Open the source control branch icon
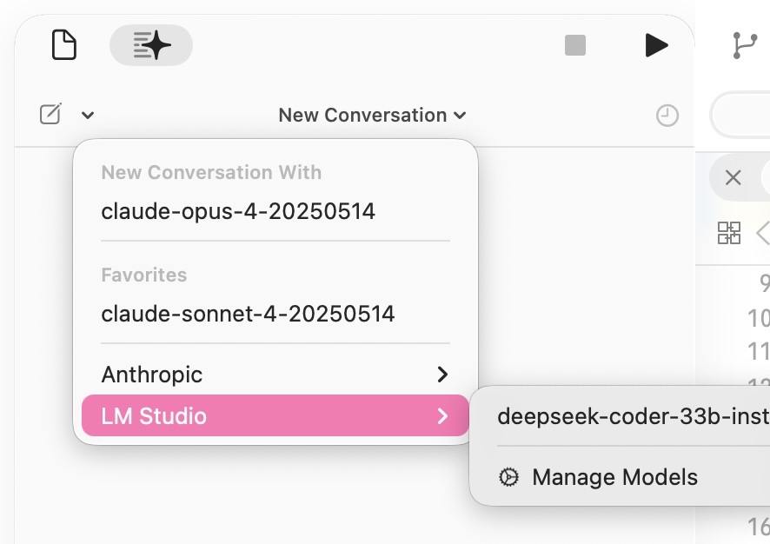Image resolution: width=770 pixels, height=544 pixels. [x=744, y=45]
